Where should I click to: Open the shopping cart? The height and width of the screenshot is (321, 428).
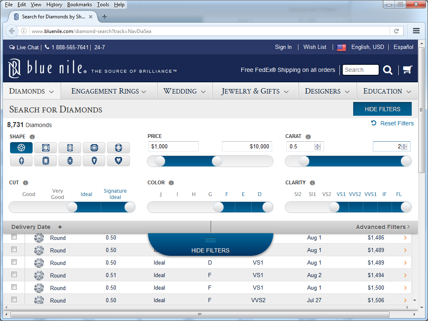[x=408, y=70]
